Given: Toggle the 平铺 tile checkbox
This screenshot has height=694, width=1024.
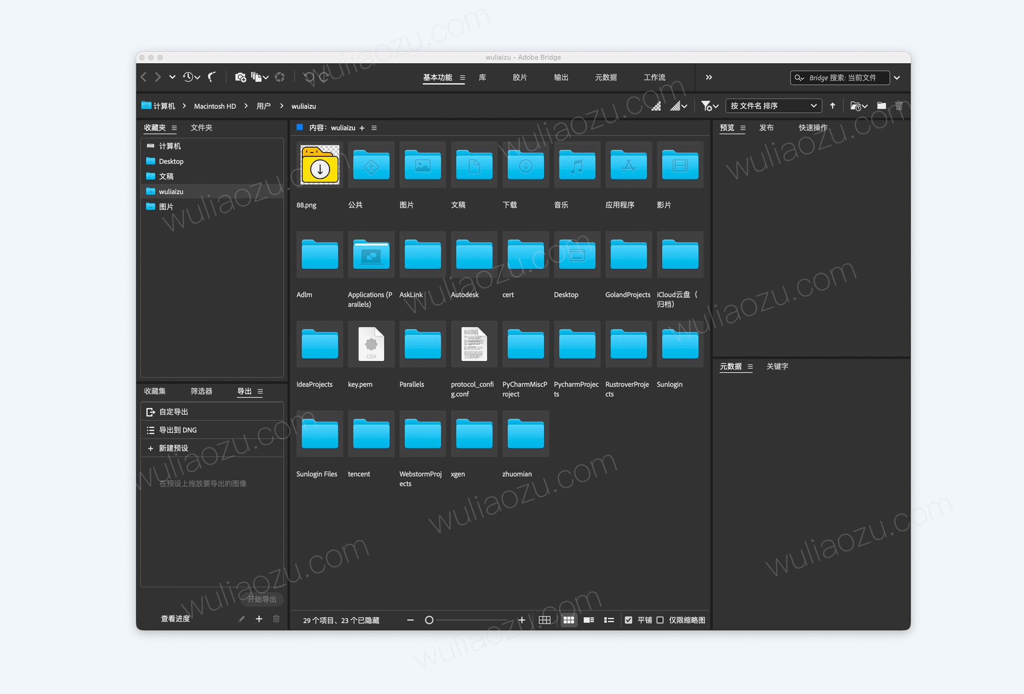Looking at the screenshot, I should pyautogui.click(x=628, y=620).
